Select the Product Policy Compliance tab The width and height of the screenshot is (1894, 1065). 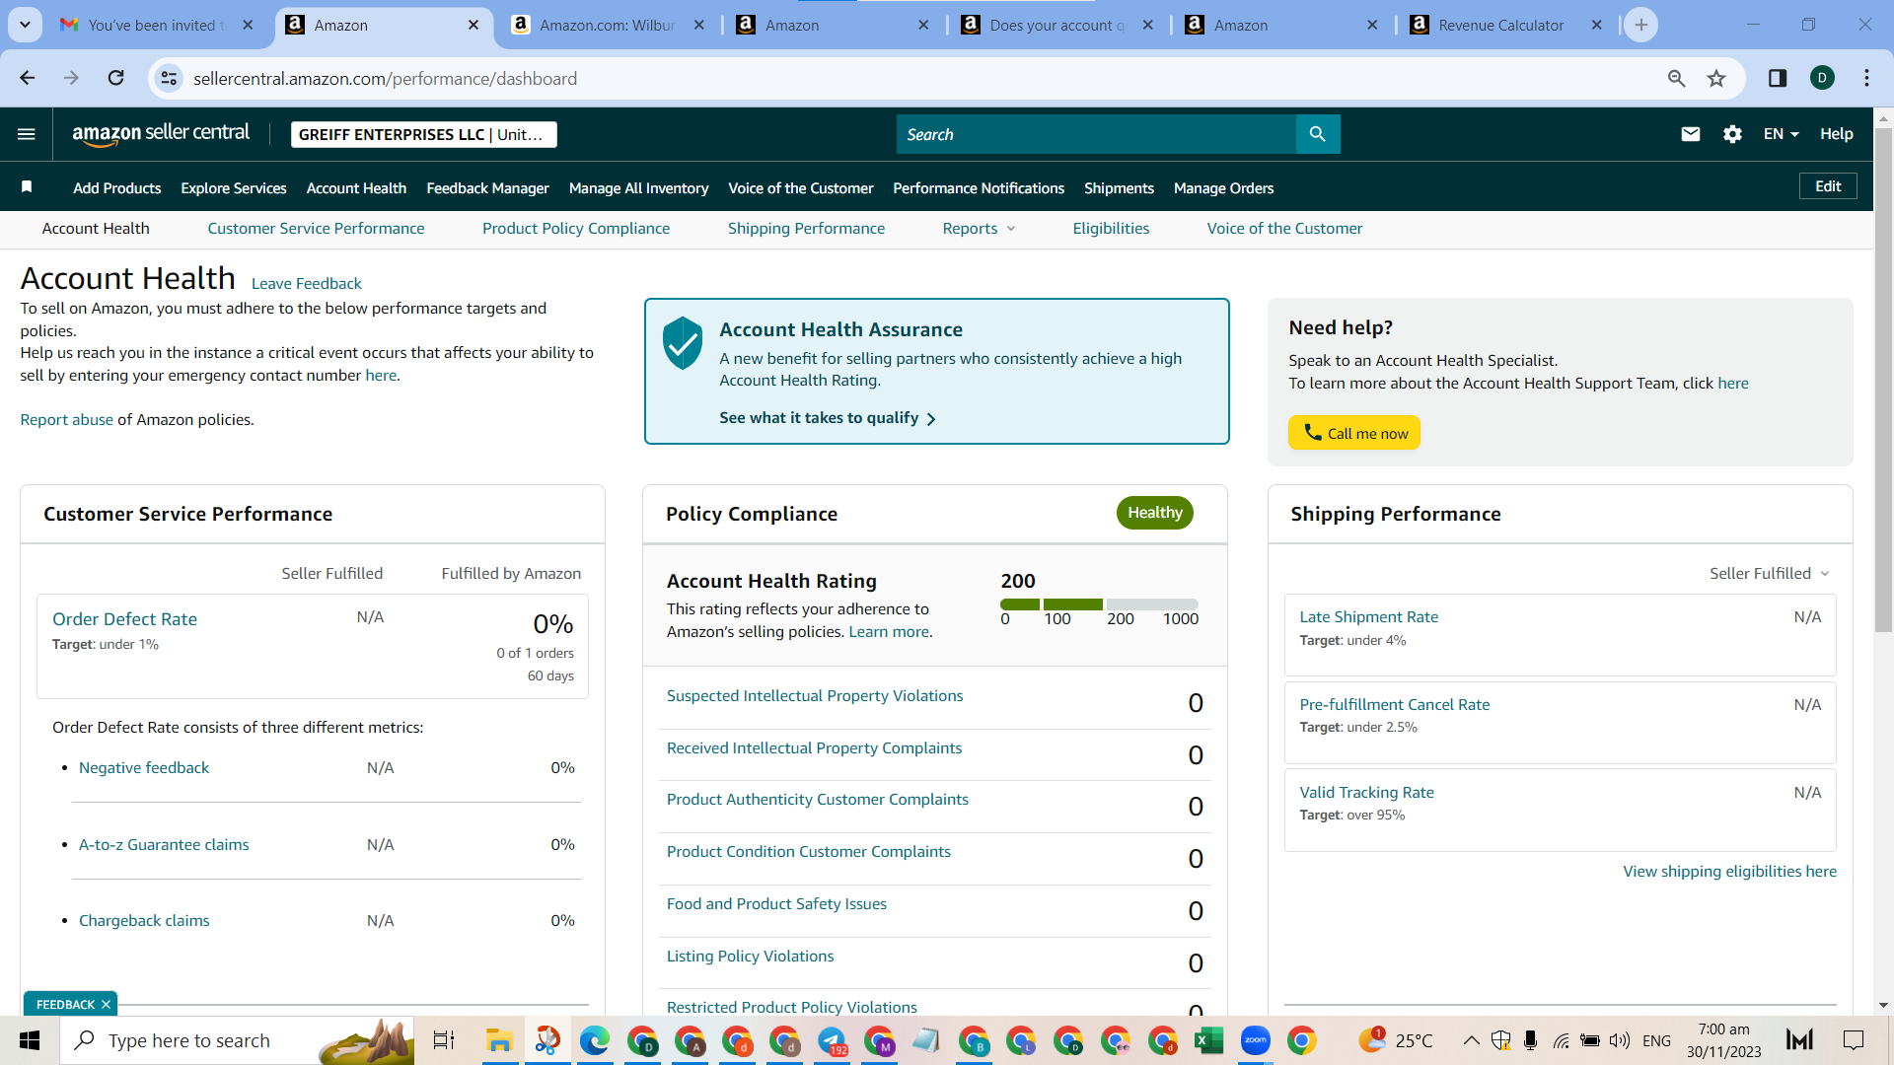pos(576,229)
